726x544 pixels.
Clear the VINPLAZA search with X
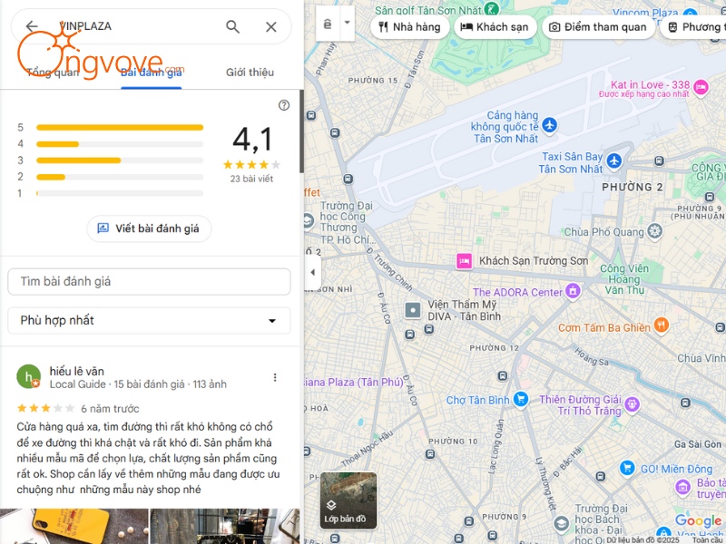point(270,27)
